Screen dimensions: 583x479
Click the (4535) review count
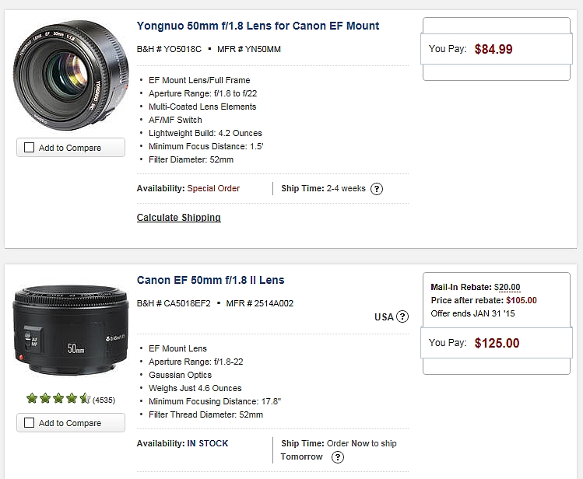(x=104, y=400)
